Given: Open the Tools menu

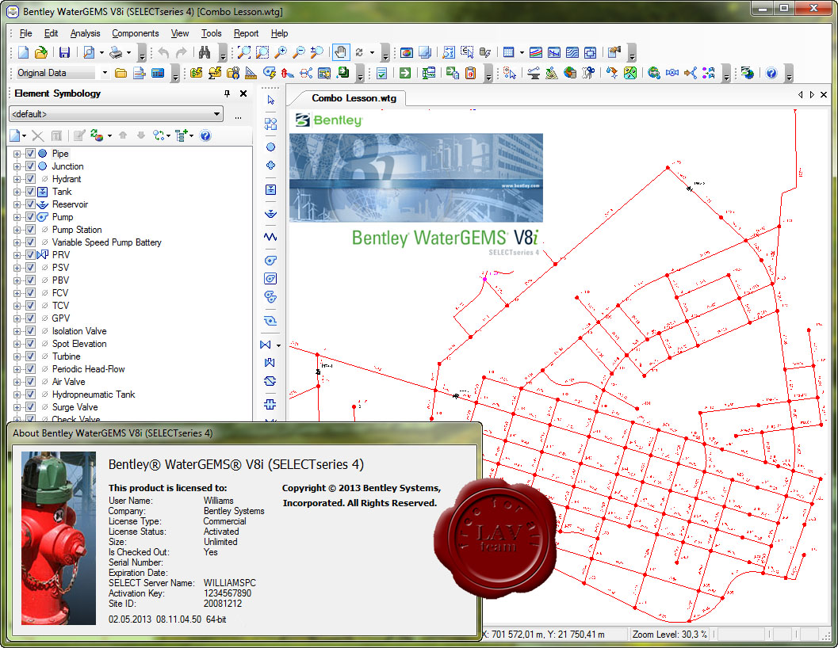Looking at the screenshot, I should click(x=211, y=33).
